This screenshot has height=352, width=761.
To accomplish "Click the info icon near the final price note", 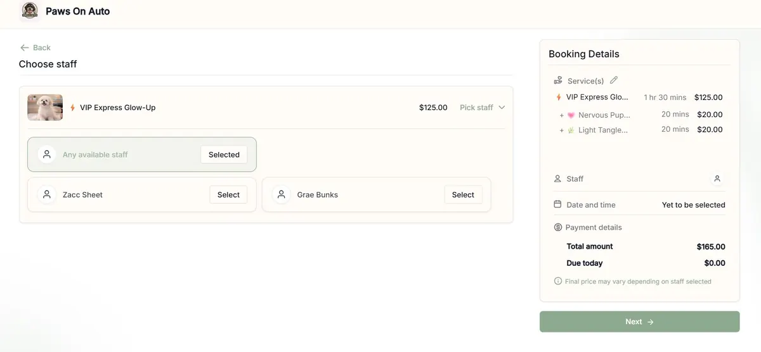I will pos(558,281).
